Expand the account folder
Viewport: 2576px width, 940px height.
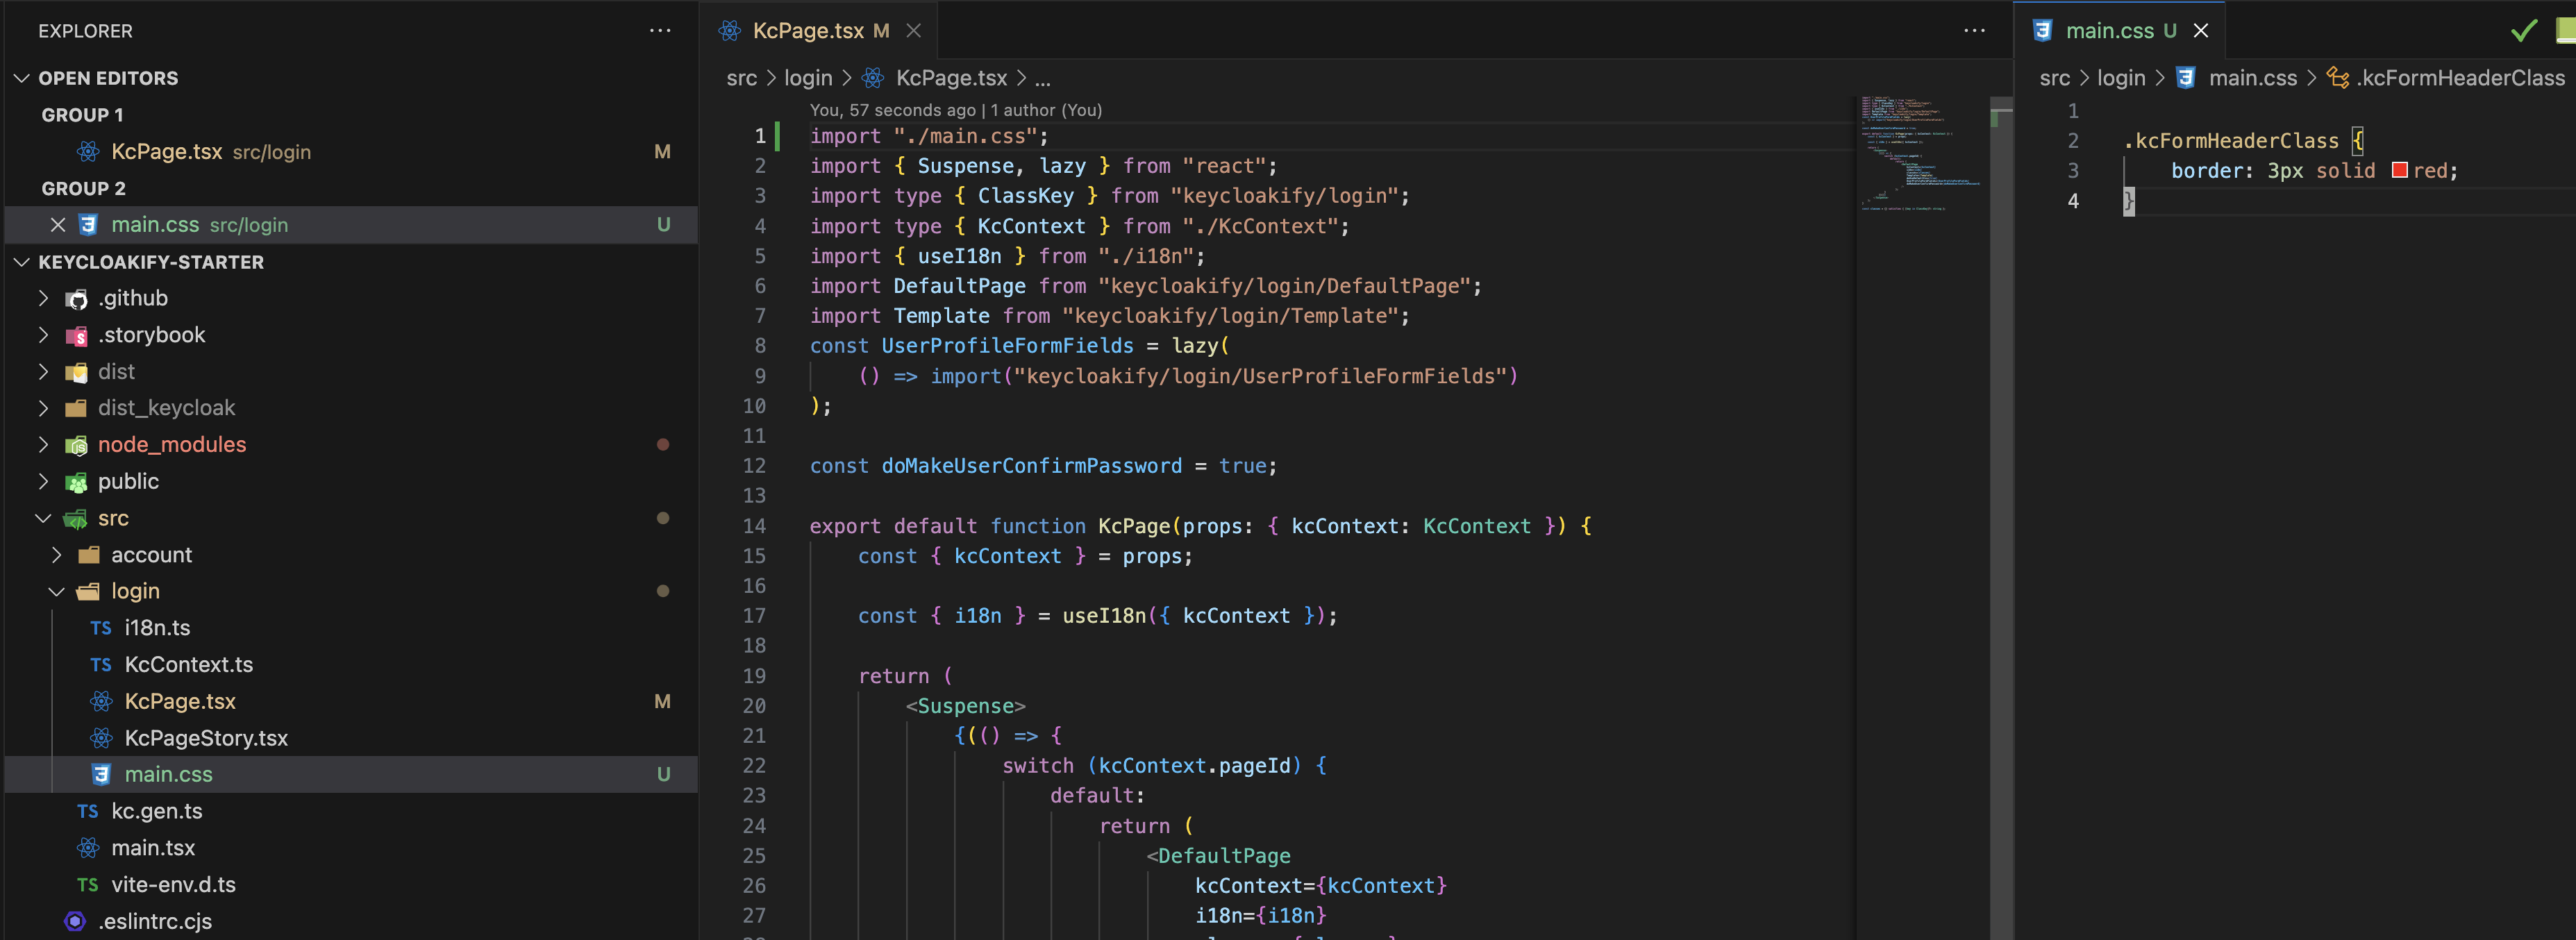click(56, 555)
